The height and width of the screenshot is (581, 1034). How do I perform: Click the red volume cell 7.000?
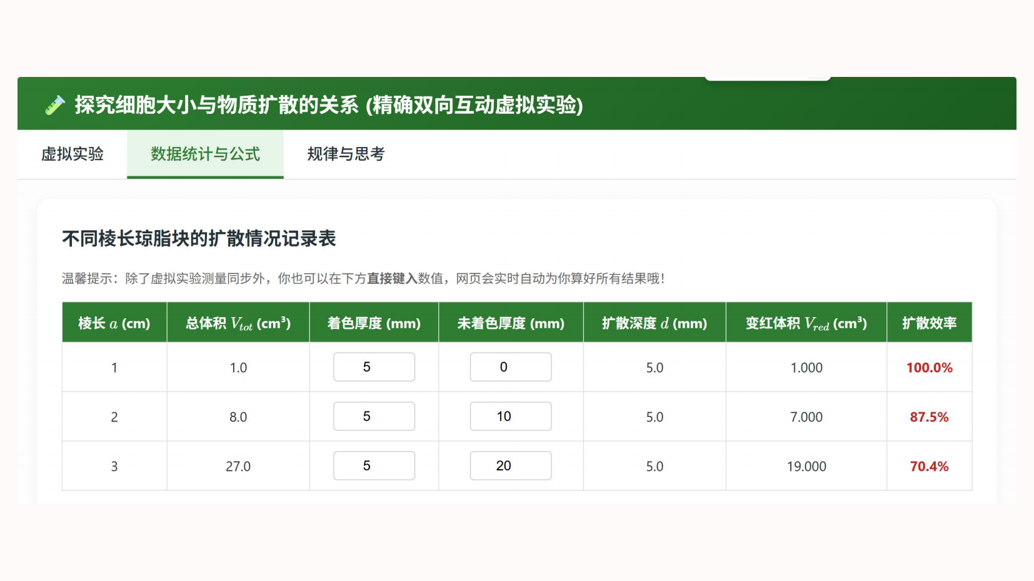(806, 417)
